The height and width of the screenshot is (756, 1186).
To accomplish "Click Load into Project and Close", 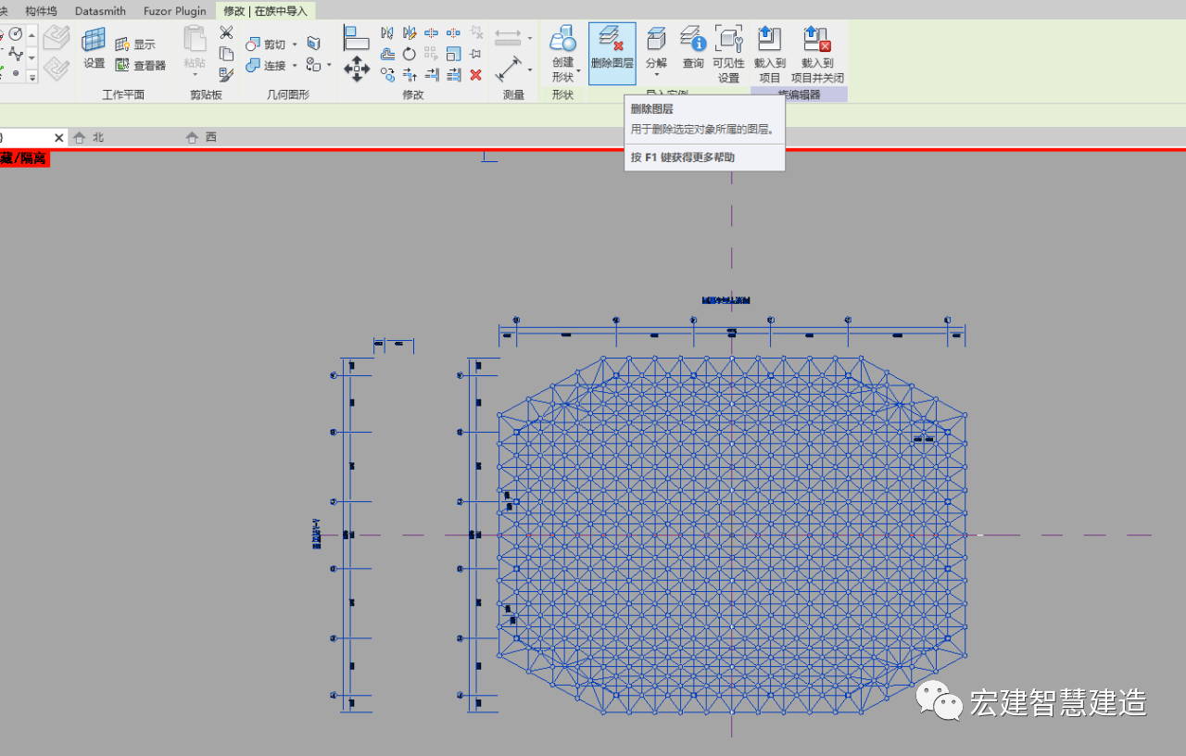I will (x=817, y=54).
